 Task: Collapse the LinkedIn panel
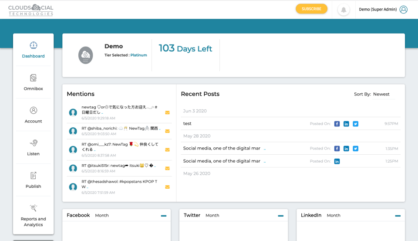click(x=398, y=216)
